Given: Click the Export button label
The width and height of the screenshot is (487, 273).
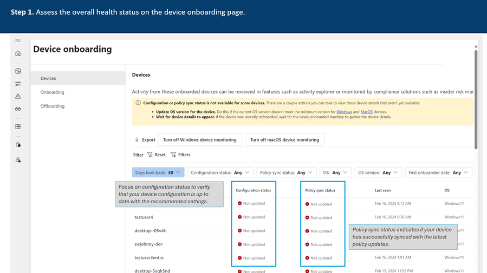Looking at the screenshot, I should [148, 140].
